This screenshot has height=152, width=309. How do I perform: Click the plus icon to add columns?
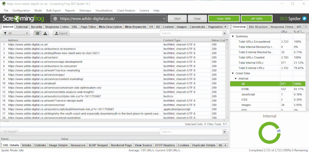click(227, 40)
